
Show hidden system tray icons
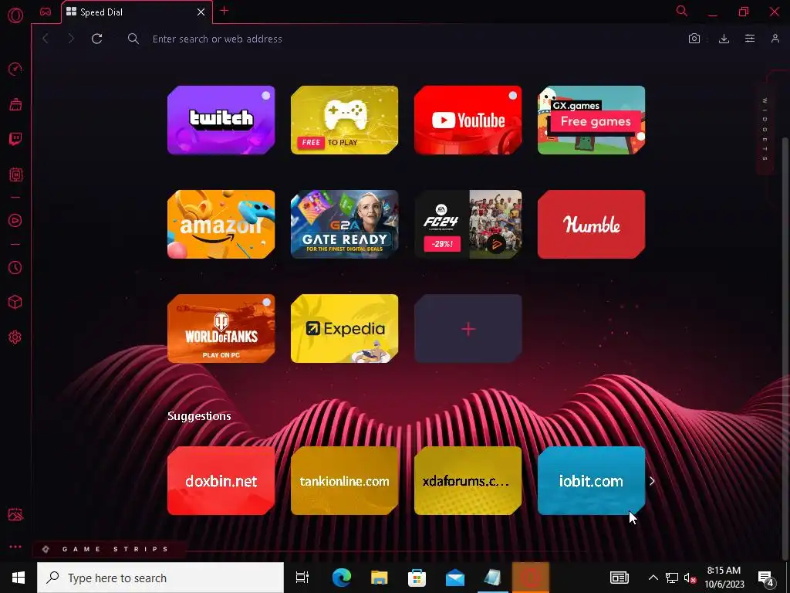(x=653, y=578)
